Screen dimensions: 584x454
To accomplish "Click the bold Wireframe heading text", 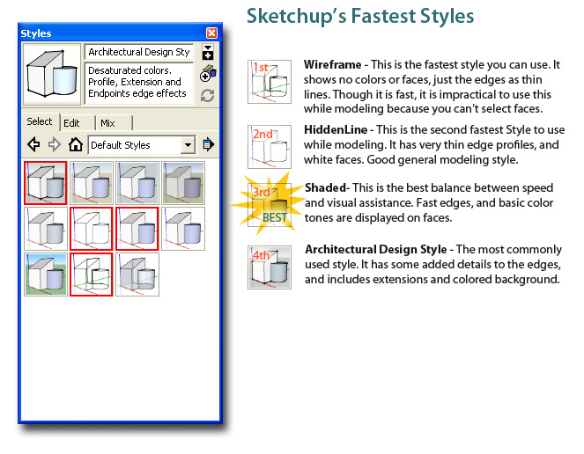I will tap(332, 65).
